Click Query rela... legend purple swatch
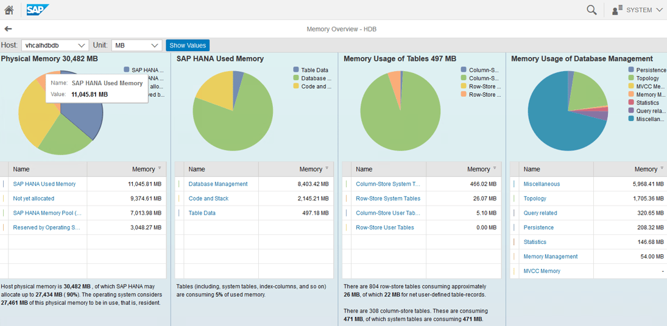The image size is (667, 326). 631,110
